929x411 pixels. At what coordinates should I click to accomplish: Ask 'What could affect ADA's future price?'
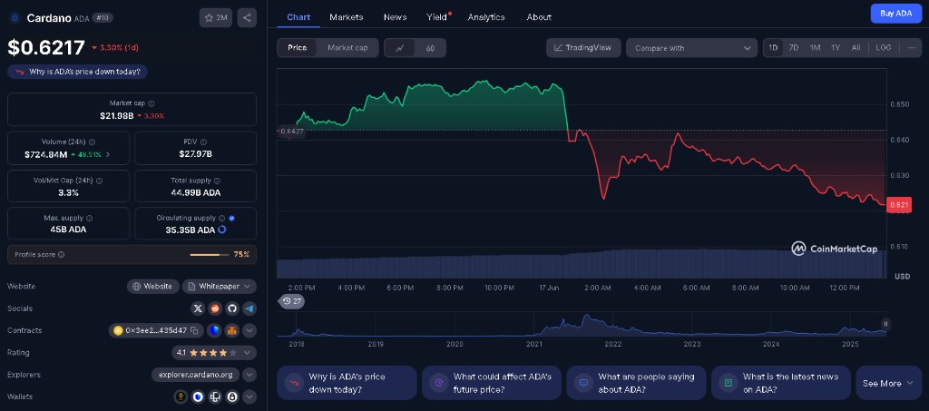pyautogui.click(x=491, y=383)
